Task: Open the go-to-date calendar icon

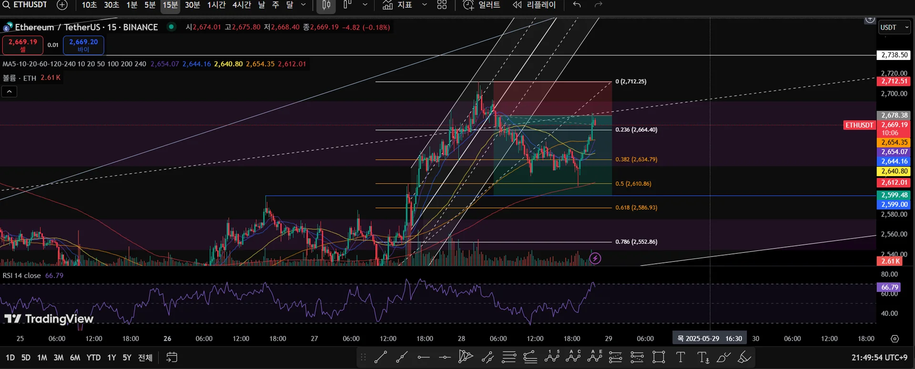Action: [x=172, y=358]
